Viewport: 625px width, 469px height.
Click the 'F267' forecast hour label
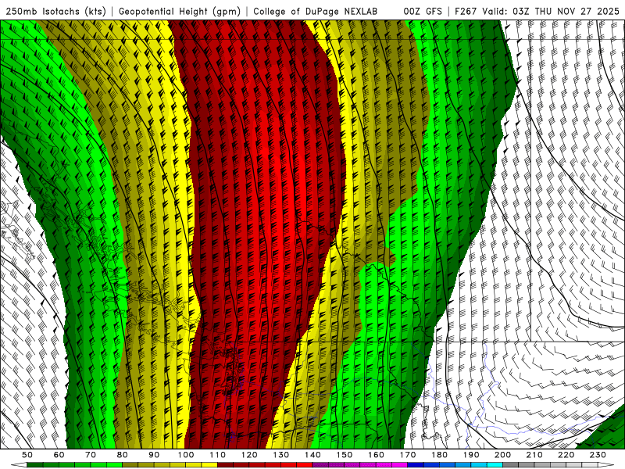tap(466, 11)
